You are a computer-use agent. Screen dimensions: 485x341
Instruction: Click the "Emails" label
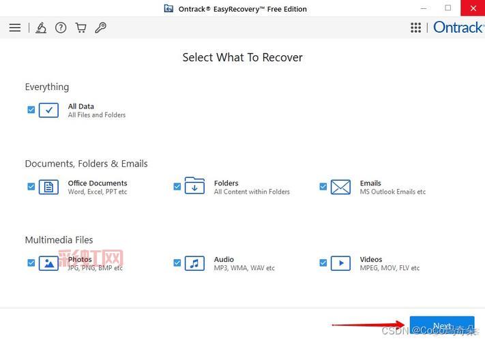point(370,183)
